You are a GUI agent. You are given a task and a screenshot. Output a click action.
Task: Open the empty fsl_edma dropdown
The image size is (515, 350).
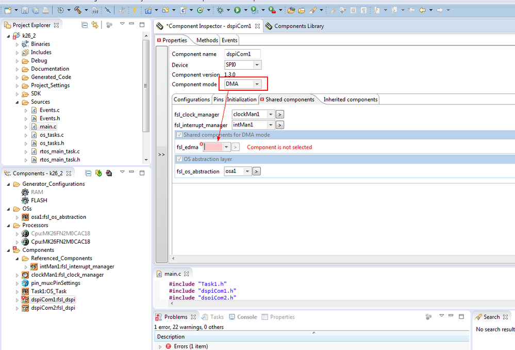click(x=226, y=147)
